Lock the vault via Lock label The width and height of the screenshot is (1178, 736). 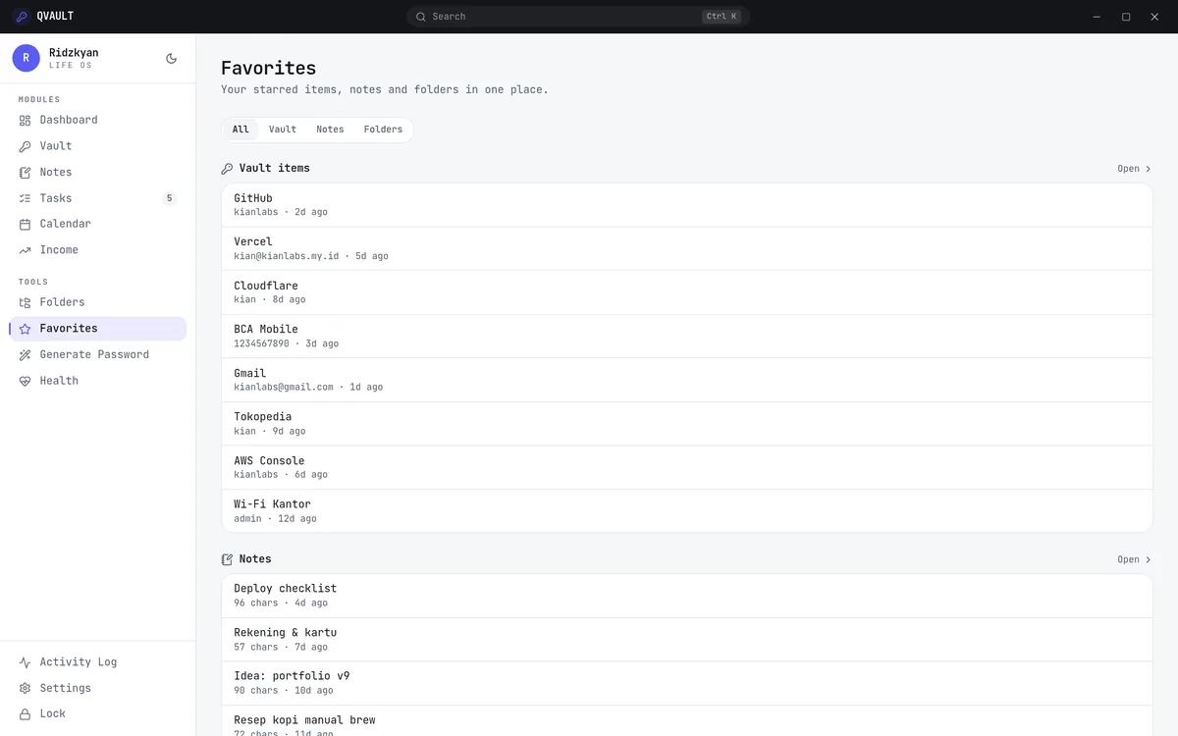[53, 714]
